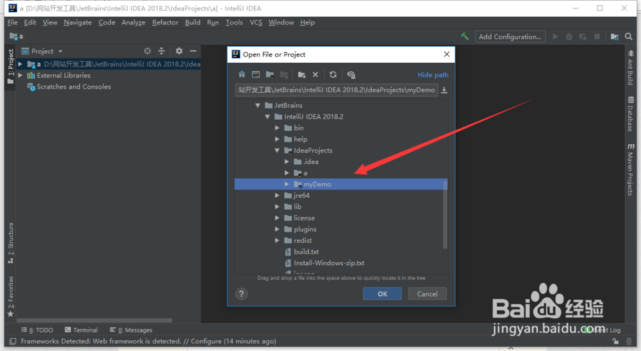Click tool window toggle icon in status bar
Viewport: 641px width, 351px height.
13,341
